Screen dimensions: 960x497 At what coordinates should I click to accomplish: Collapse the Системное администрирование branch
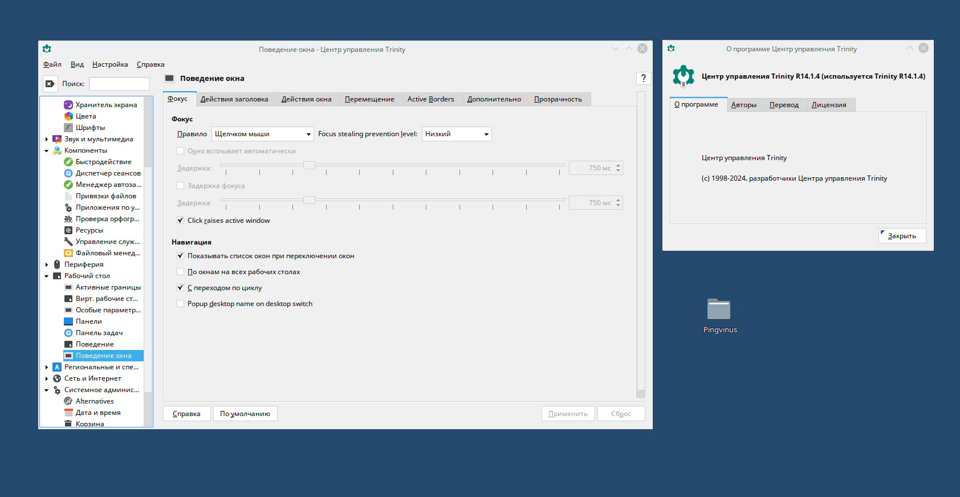(47, 390)
